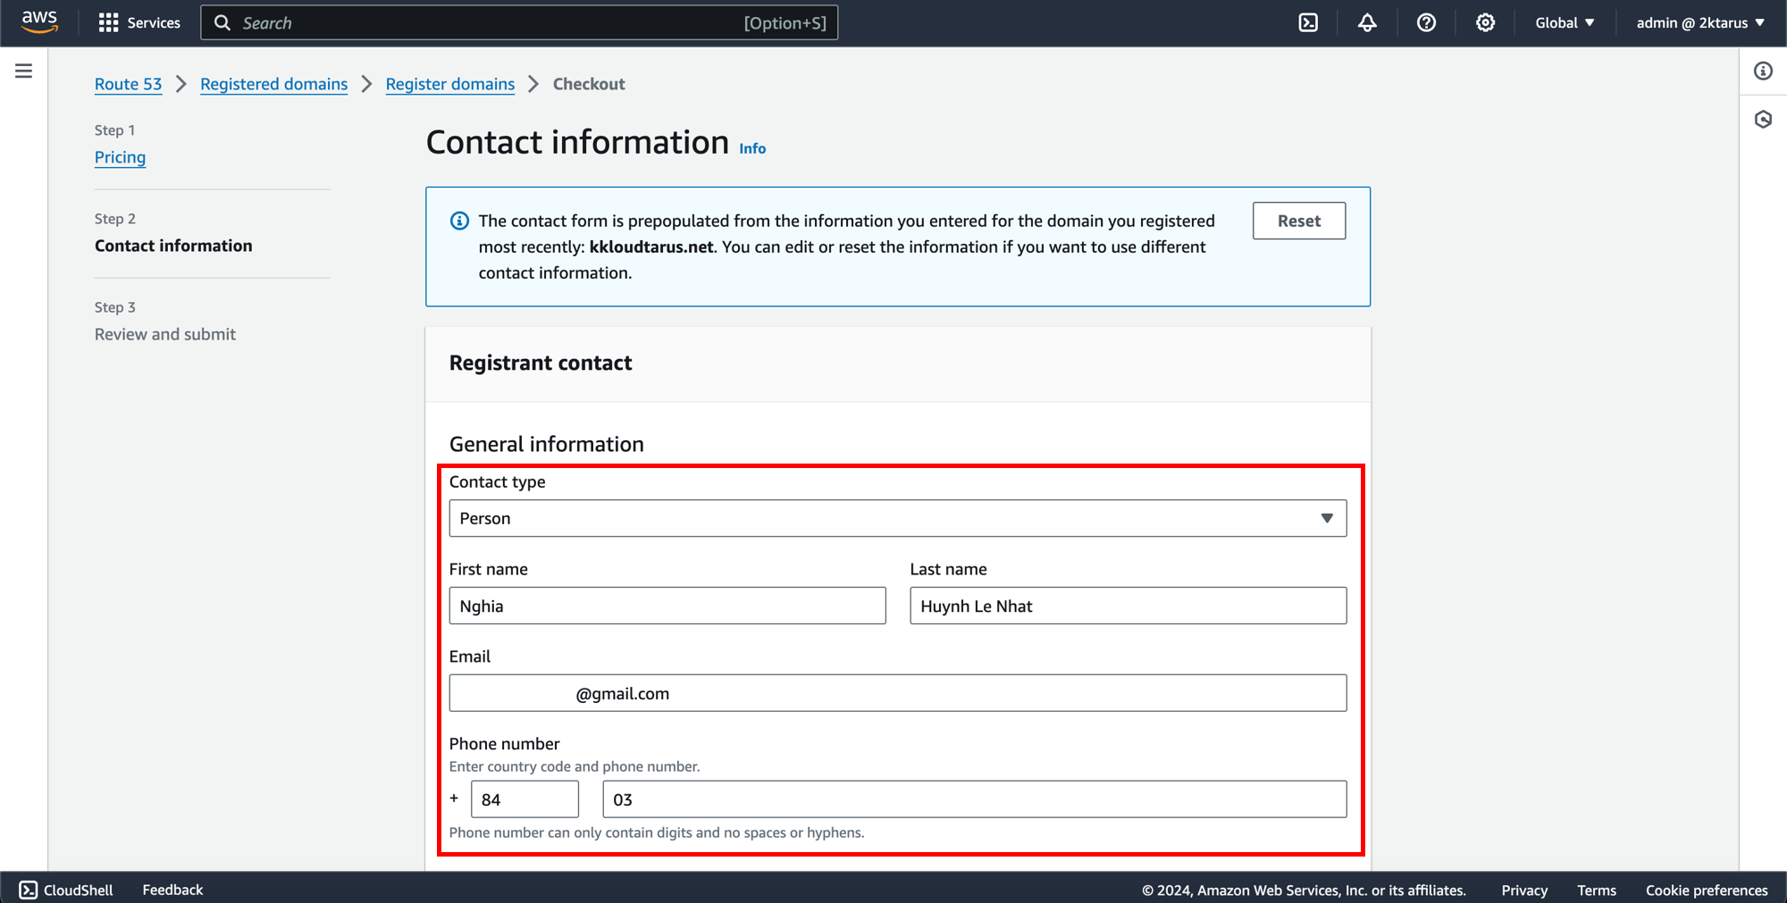The width and height of the screenshot is (1787, 903).
Task: Click the AWS logo home icon
Action: [x=39, y=22]
